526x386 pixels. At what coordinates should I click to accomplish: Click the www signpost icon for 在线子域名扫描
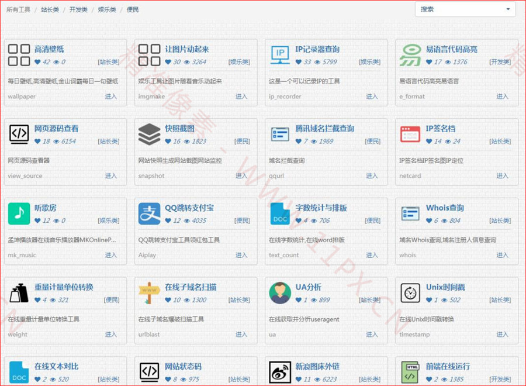coord(149,293)
